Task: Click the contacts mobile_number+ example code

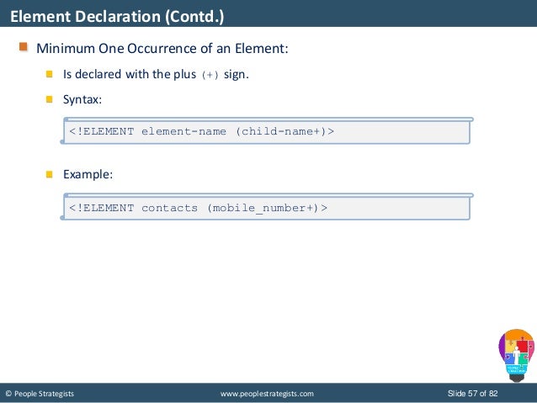Action: click(199, 208)
